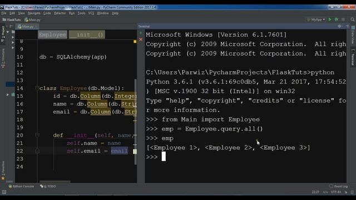The image size is (356, 200).
Task: Open the Edit menu
Action: [x=12, y=13]
